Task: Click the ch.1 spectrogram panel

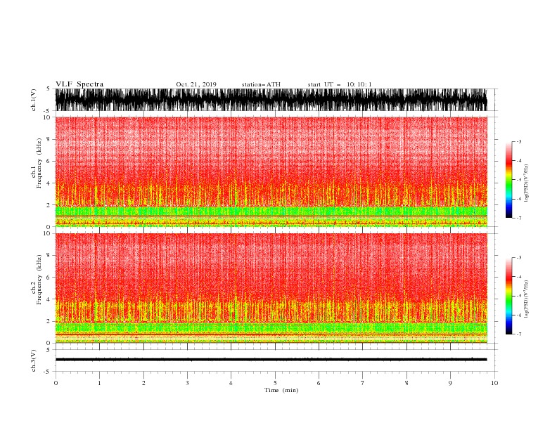Action: point(271,171)
